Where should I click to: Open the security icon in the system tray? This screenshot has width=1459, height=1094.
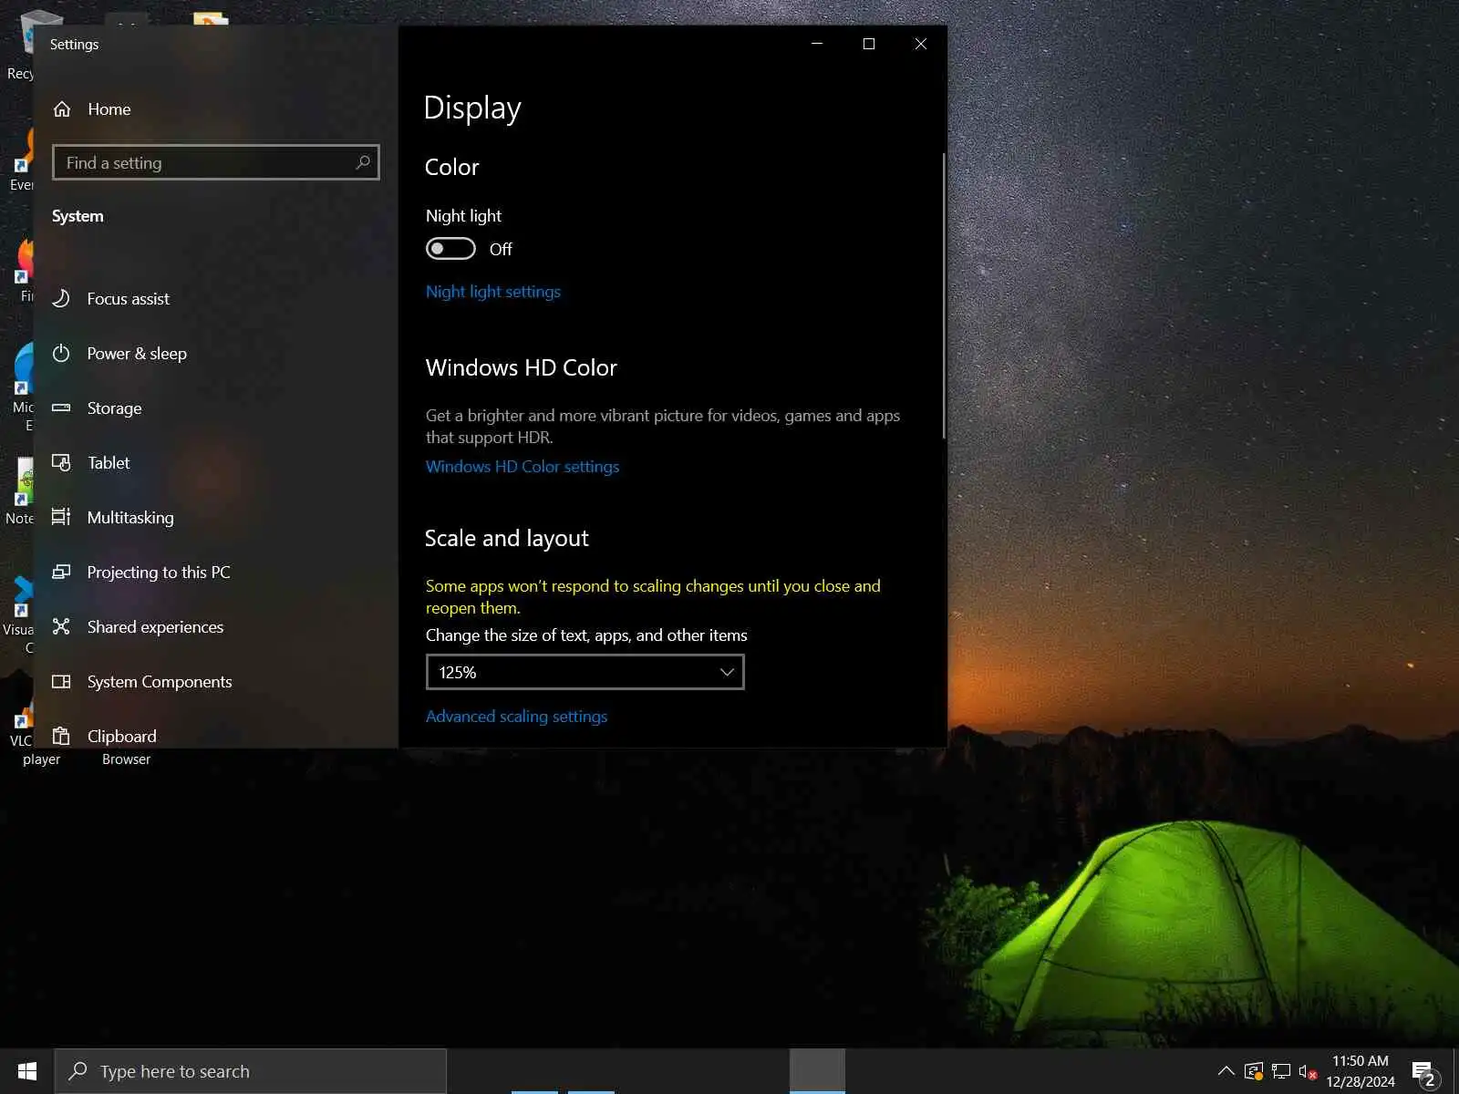click(x=1254, y=1071)
